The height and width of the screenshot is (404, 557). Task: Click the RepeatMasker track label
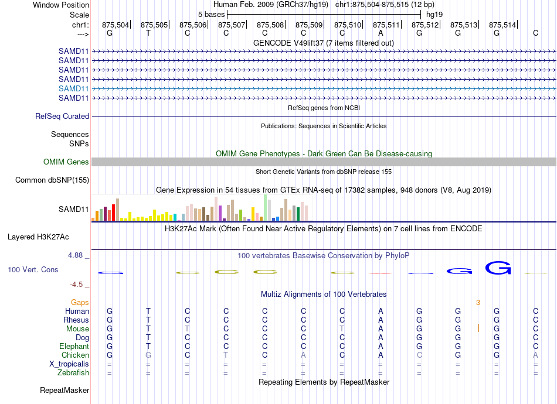(x=64, y=391)
